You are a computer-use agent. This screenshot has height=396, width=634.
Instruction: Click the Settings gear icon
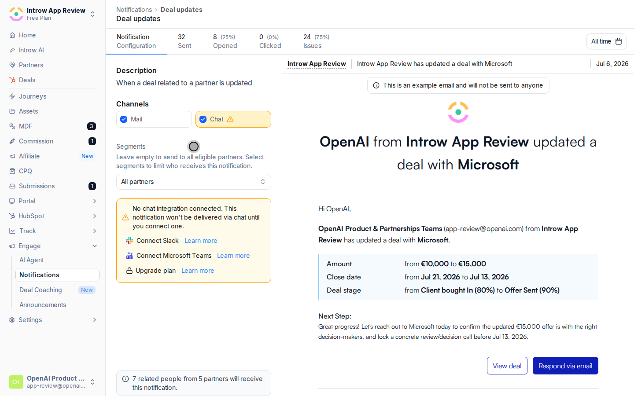(12, 320)
